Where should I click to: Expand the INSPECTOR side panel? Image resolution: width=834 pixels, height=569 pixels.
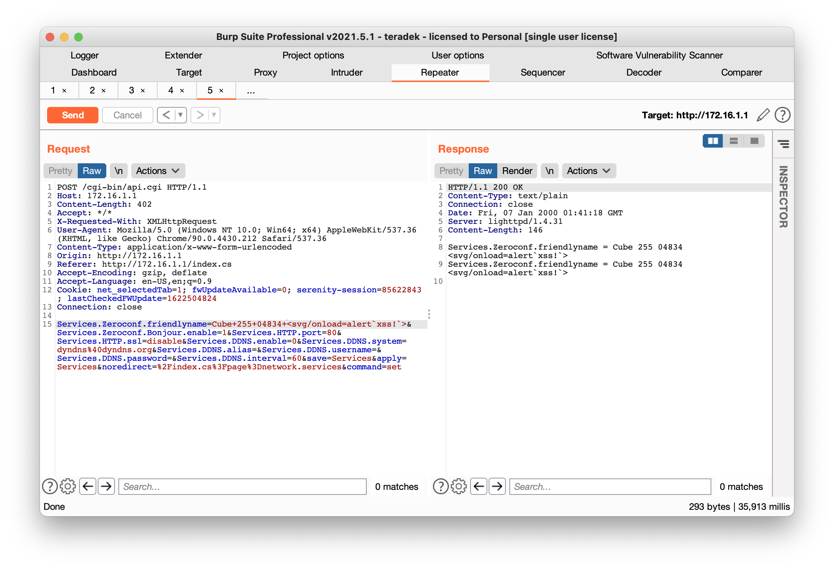pyautogui.click(x=783, y=196)
